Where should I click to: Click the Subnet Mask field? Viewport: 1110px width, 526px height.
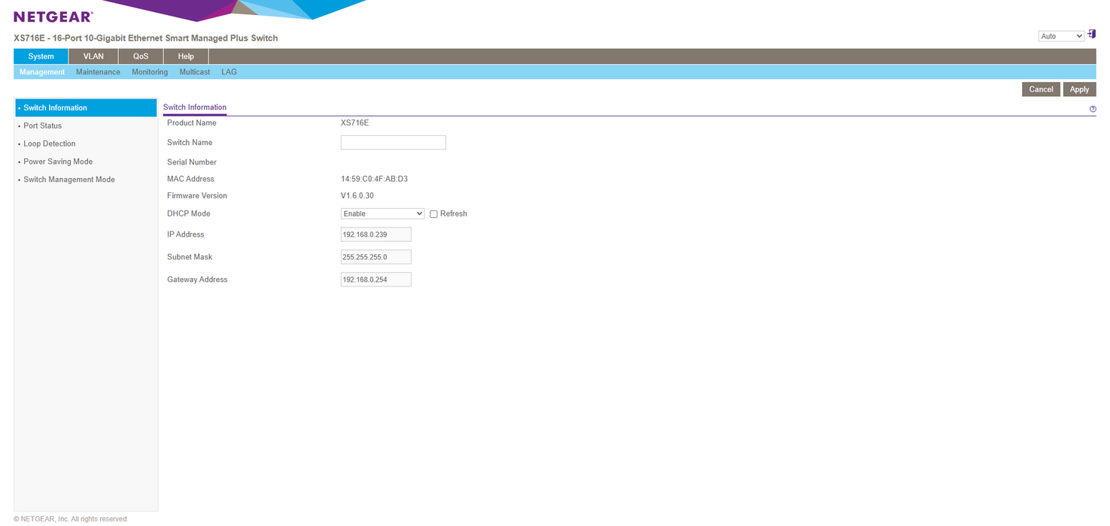tap(376, 257)
